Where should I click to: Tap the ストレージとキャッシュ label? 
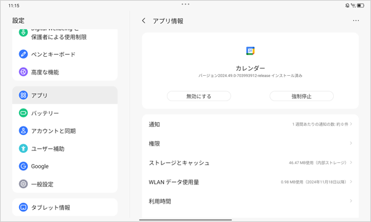[179, 163]
